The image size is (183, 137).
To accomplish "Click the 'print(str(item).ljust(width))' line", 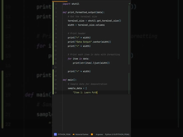I will click(x=91, y=63).
